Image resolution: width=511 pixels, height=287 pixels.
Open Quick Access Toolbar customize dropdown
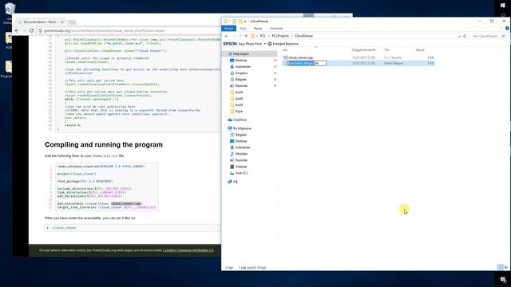(245, 22)
